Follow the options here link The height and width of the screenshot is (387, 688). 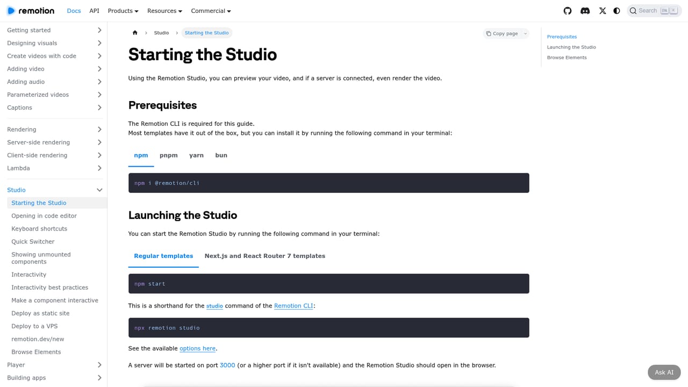point(197,348)
